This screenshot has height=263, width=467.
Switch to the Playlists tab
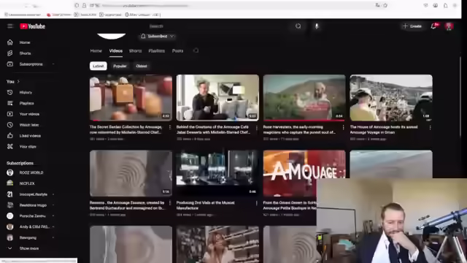(157, 50)
